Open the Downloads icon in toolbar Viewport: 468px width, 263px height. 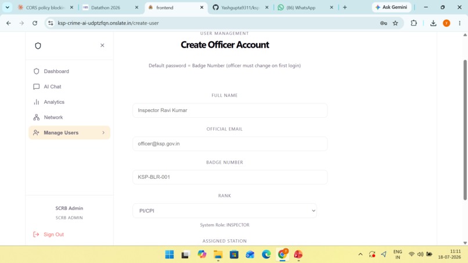coord(433,23)
